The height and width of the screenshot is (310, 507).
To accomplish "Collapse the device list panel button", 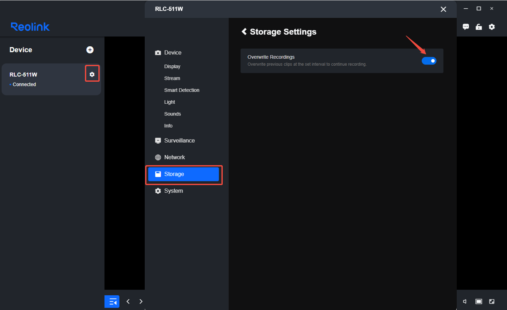I will (112, 302).
